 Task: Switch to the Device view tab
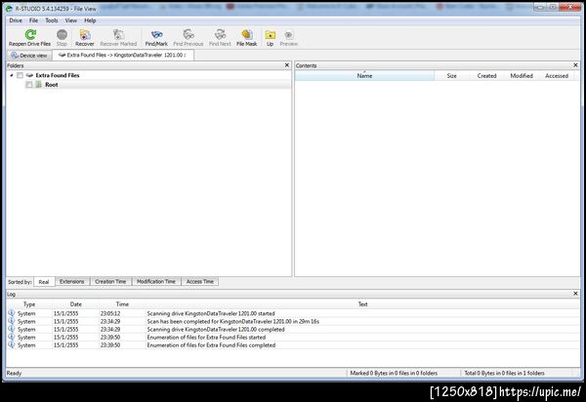[x=29, y=56]
